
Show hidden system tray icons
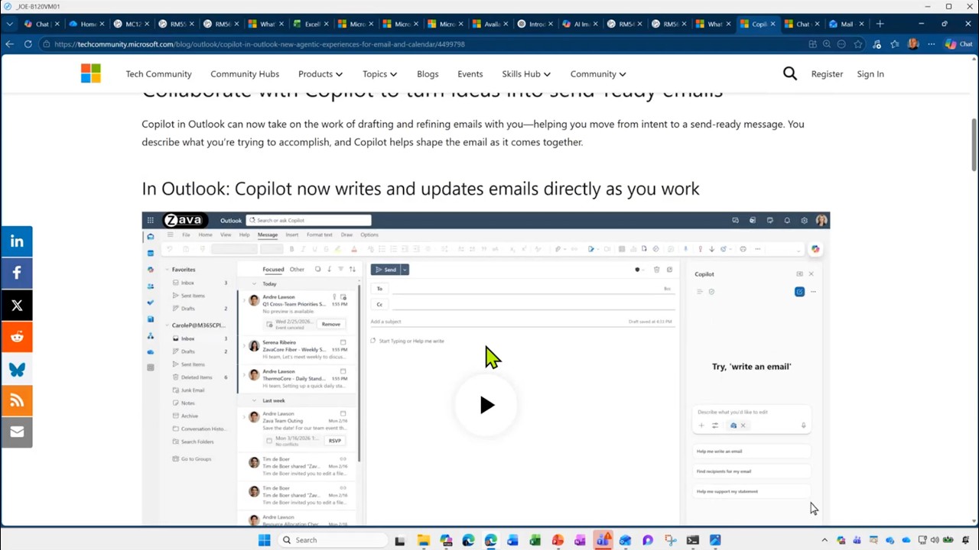tap(825, 540)
